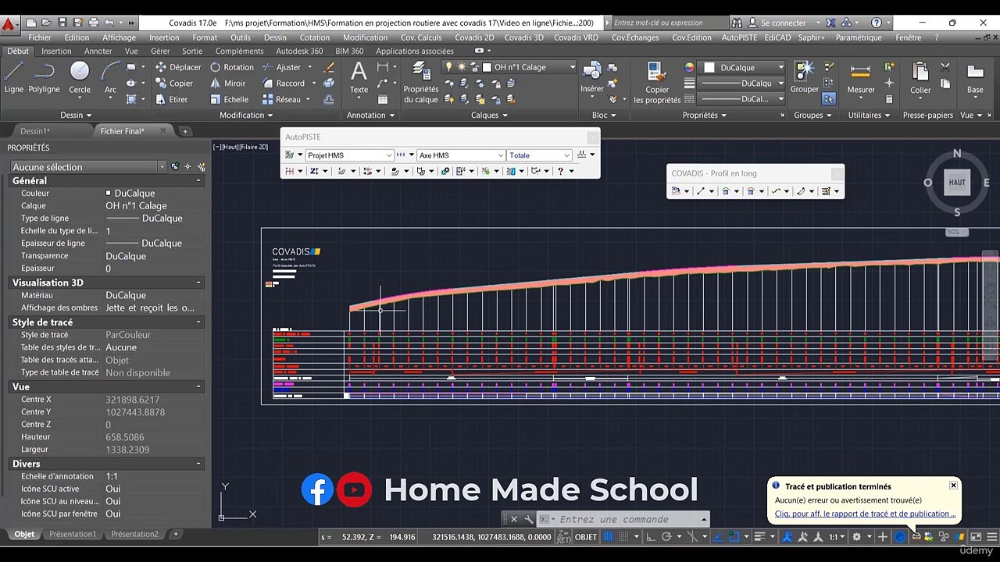This screenshot has width=1000, height=562.
Task: Select the Cercle drawing tool
Action: click(80, 78)
